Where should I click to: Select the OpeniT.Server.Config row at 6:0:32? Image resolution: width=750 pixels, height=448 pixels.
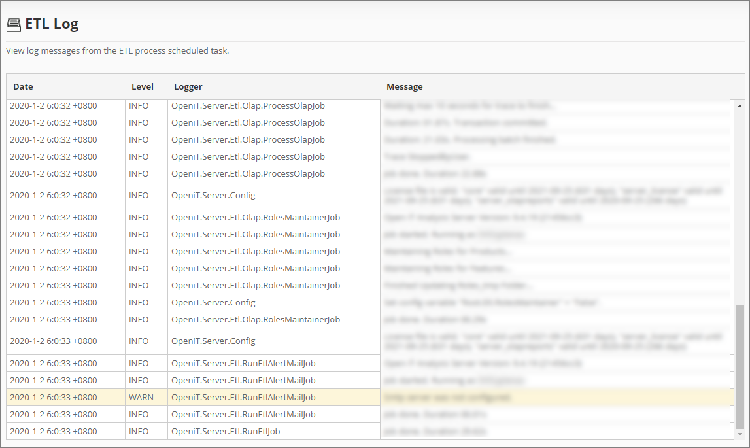click(213, 195)
